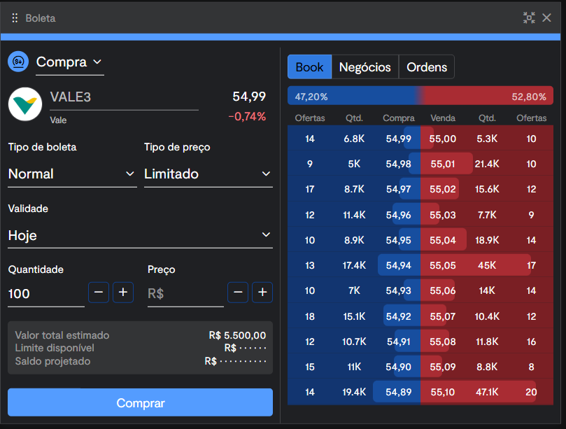
Task: Switch to the Negócios tab
Action: pyautogui.click(x=365, y=67)
